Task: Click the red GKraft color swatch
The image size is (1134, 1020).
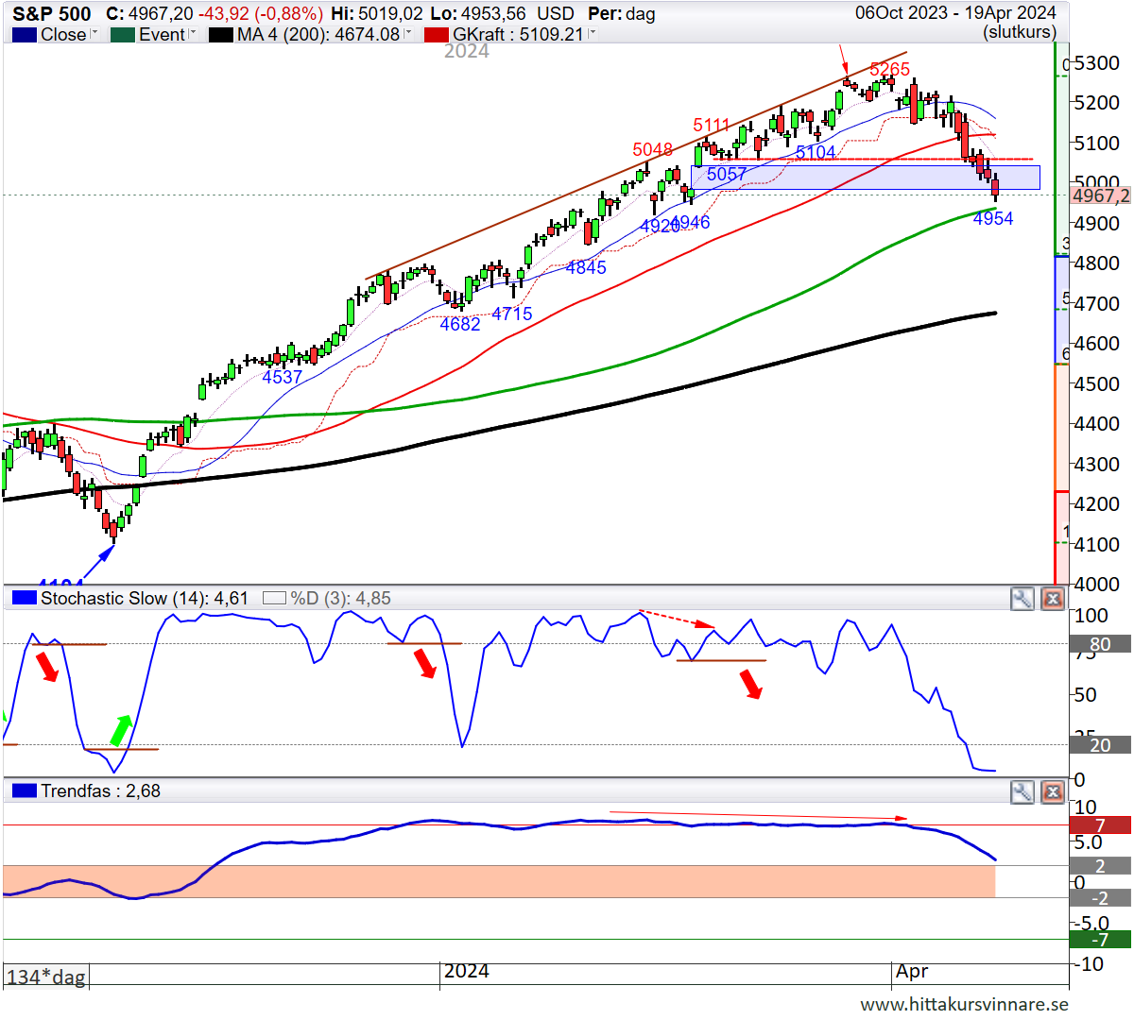Action: (437, 35)
